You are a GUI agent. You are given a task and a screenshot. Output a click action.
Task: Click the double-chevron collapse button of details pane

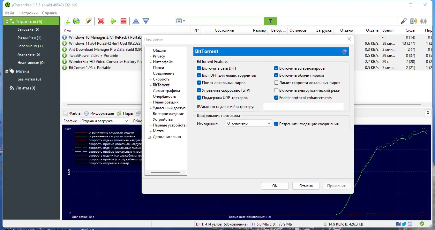tap(428, 113)
